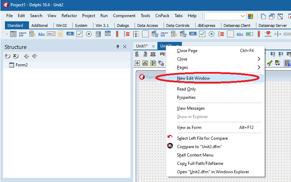Click the stacked documents toolbar icon

point(263,16)
